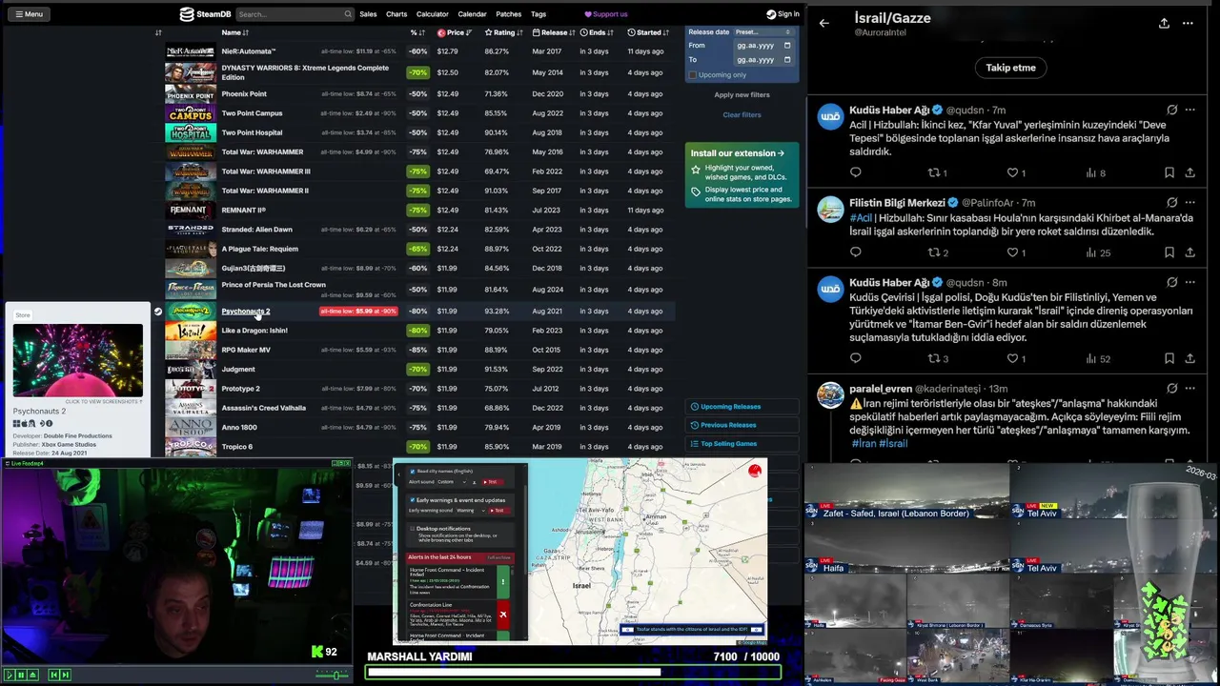1220x686 pixels.
Task: Open the Charts menu item
Action: 396,14
